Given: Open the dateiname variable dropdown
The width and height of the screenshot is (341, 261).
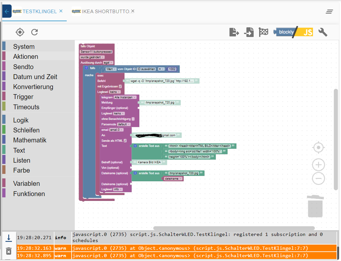Looking at the screenshot, I should tap(173, 179).
